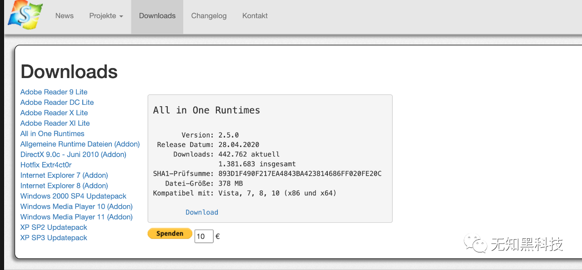Open Adobe Reader 9 Lite link
582x270 pixels.
(54, 92)
